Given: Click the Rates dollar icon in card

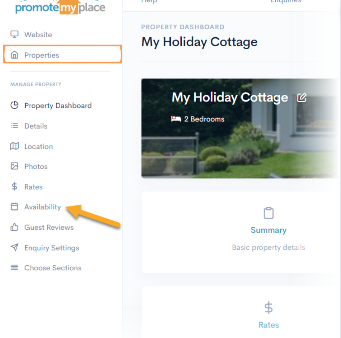Looking at the screenshot, I should pyautogui.click(x=269, y=308).
